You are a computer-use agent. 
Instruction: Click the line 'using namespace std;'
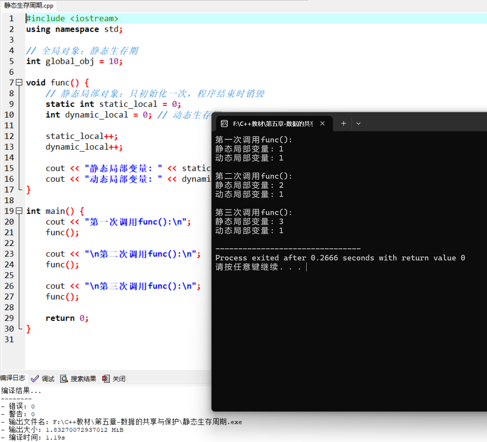[x=74, y=29]
